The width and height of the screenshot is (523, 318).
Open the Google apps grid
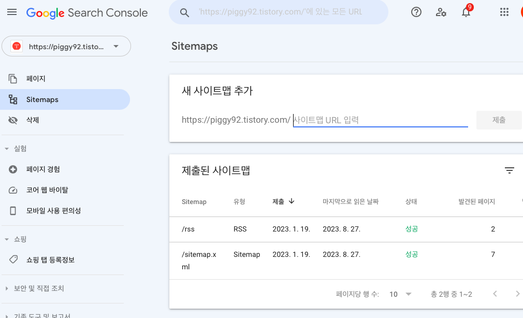click(x=504, y=12)
